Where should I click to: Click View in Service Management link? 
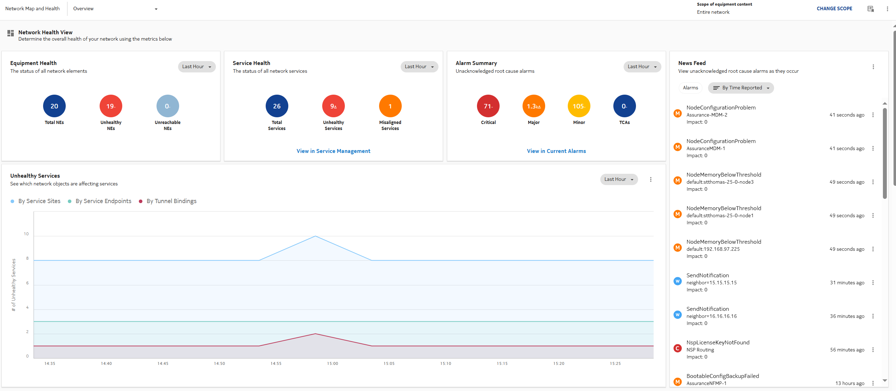pyautogui.click(x=333, y=151)
